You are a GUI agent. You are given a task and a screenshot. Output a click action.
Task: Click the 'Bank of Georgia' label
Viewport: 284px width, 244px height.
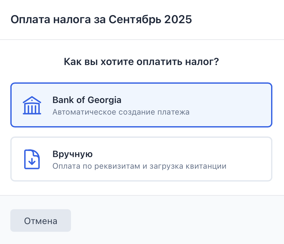click(87, 100)
